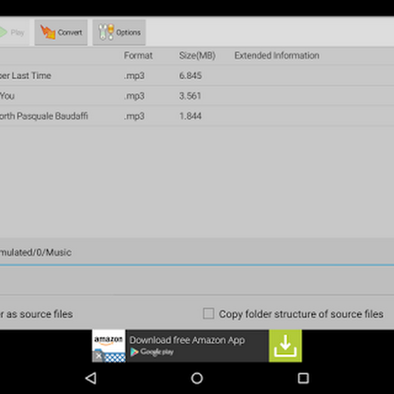Click the Extended Information column header
This screenshot has width=394, height=394.
click(x=277, y=56)
